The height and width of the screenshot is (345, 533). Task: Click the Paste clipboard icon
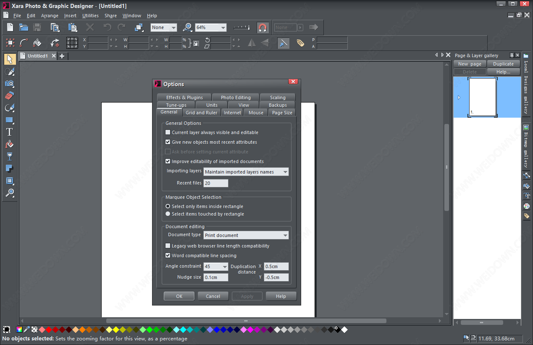73,27
